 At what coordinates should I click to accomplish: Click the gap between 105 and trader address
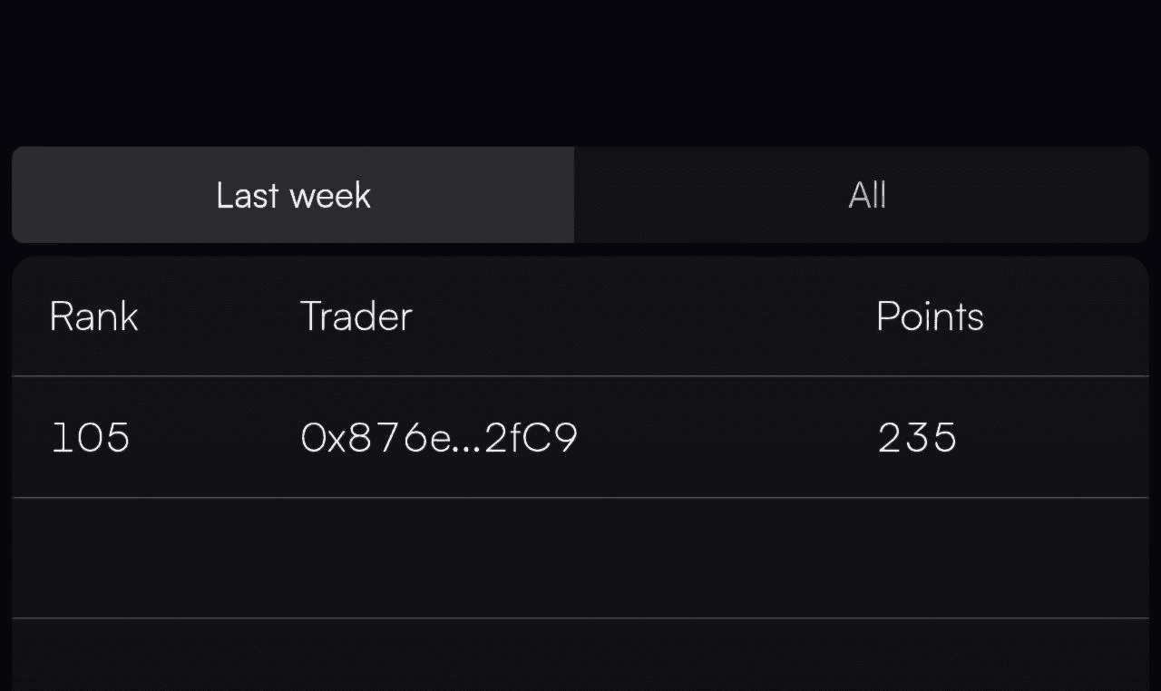coord(216,438)
